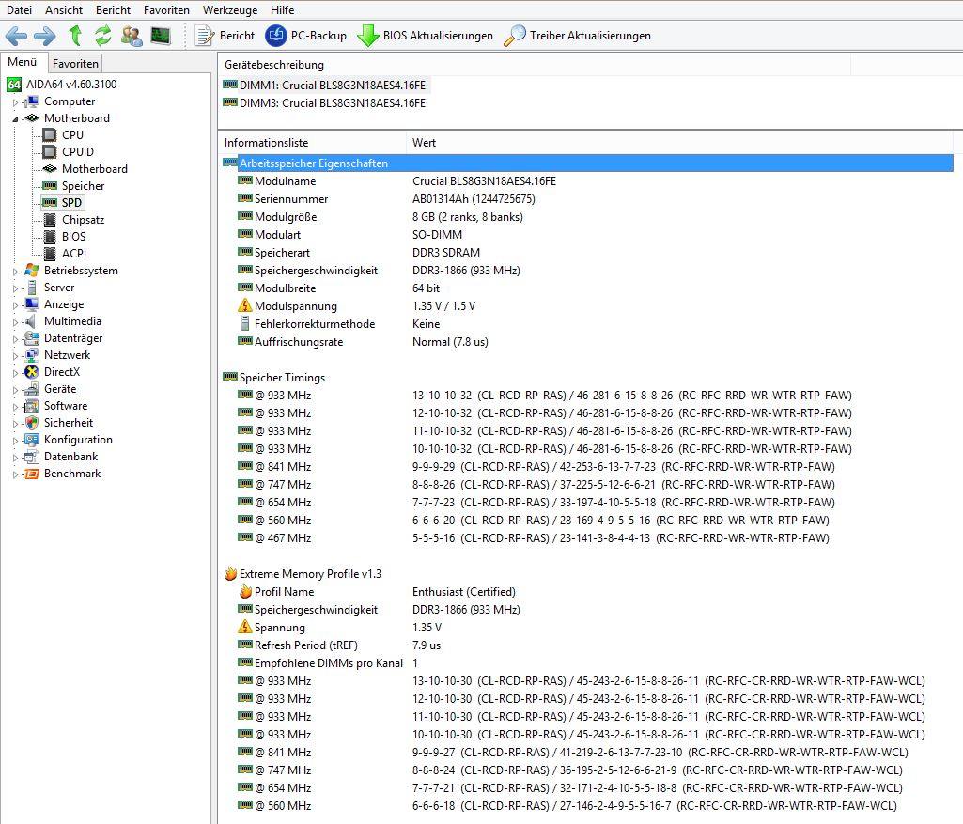
Task: Click the Fehlerkorrekturmethode icon
Action: click(245, 323)
